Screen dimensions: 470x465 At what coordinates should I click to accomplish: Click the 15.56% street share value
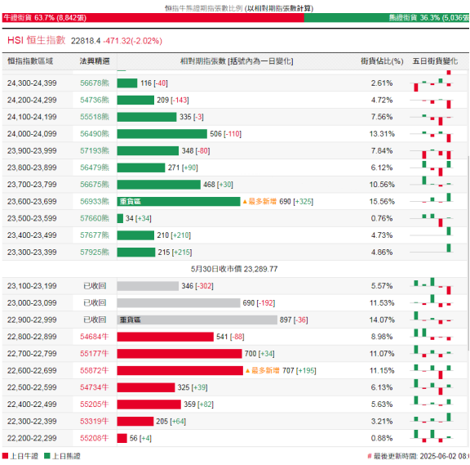[382, 201]
